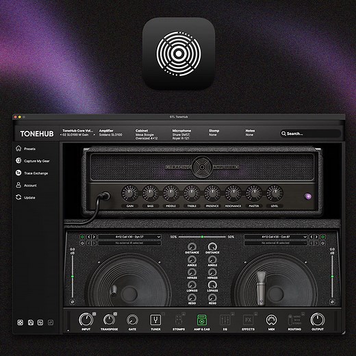Toggle Effects section bypass indicator
Image resolution: width=356 pixels, height=356 pixels.
[x=256, y=314]
